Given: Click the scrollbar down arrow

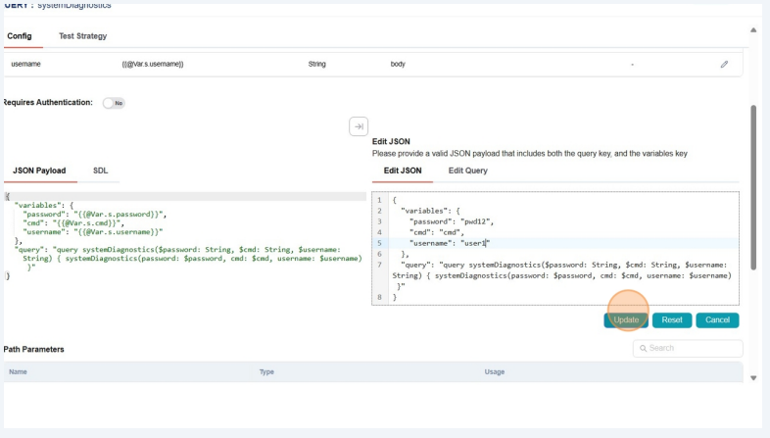Looking at the screenshot, I should [x=753, y=377].
